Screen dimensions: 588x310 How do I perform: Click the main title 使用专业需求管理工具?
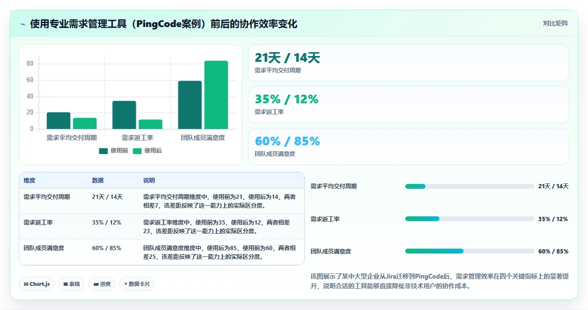164,24
